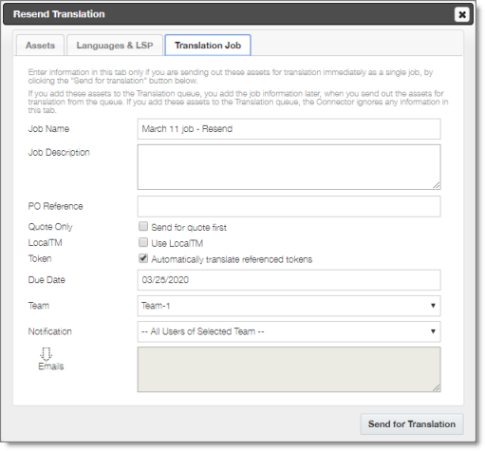
Task: Uncheck Automatically translate referenced tokens
Action: click(x=143, y=258)
